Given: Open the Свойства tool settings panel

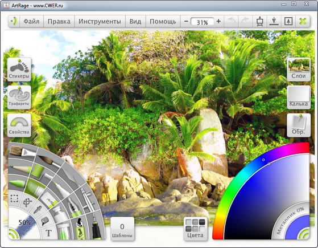Looking at the screenshot, I should 19,125.
